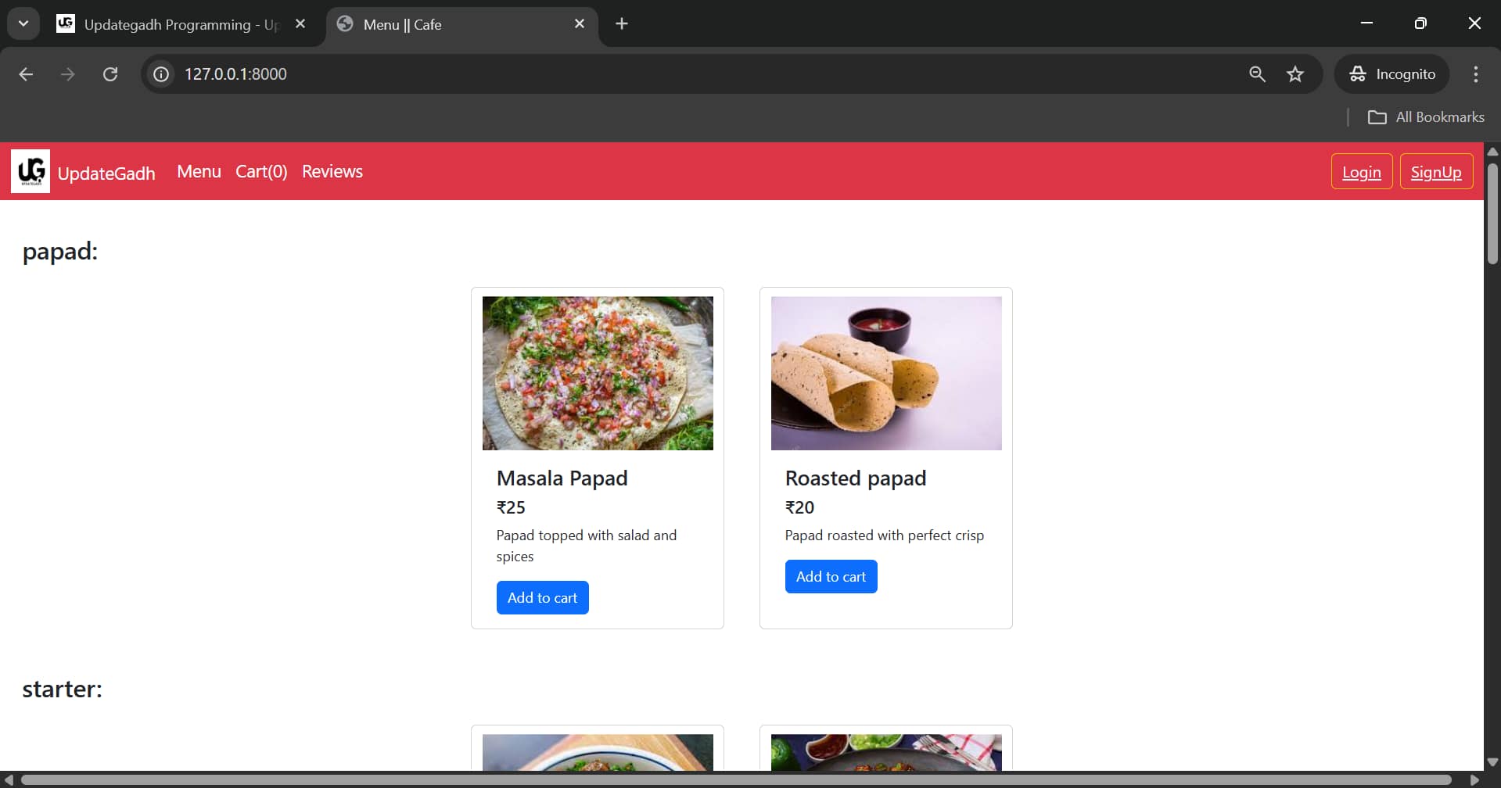Click the Incognito profile indicator
This screenshot has height=788, width=1501.
[x=1393, y=73]
